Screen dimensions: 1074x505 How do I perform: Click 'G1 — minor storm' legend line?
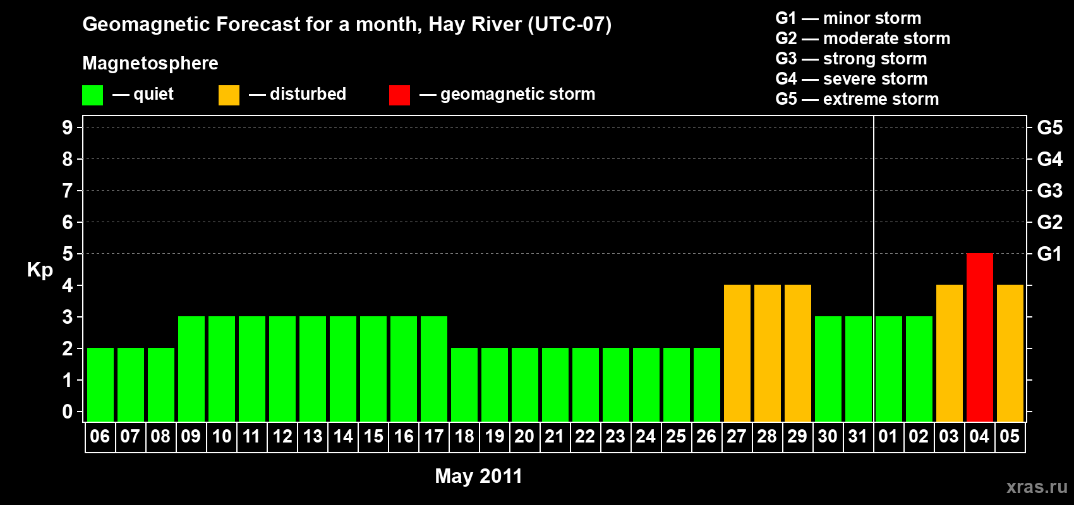click(x=848, y=18)
